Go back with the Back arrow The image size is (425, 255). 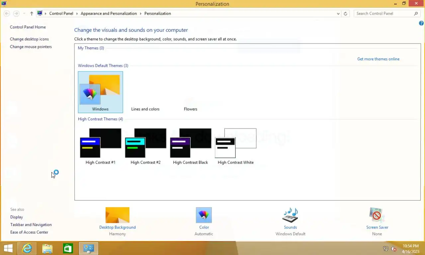coord(7,14)
